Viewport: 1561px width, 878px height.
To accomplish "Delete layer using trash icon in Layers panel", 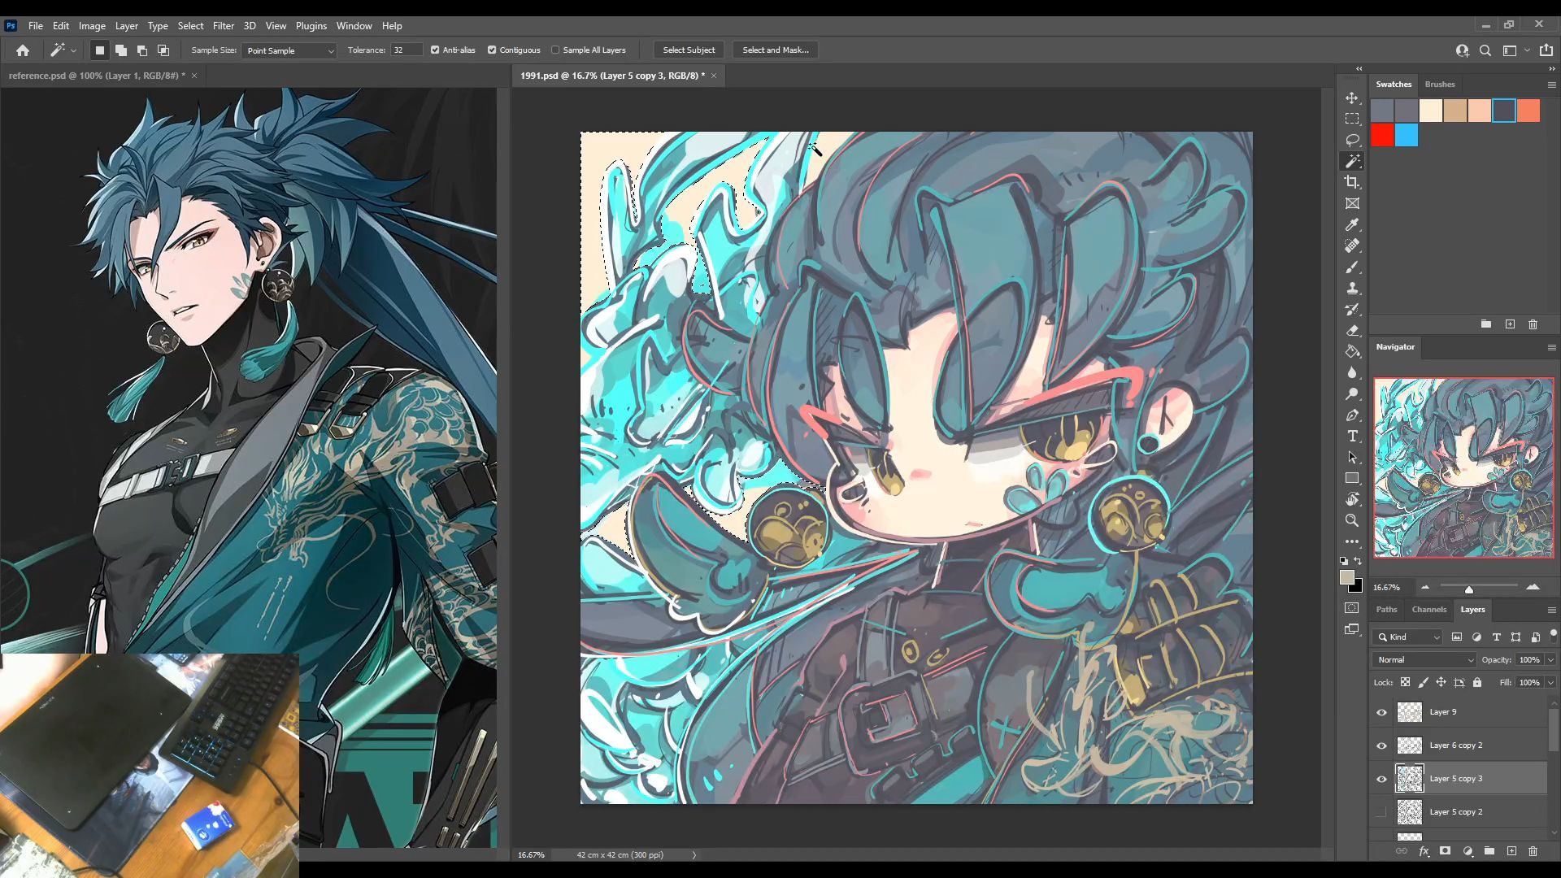I will (1533, 851).
